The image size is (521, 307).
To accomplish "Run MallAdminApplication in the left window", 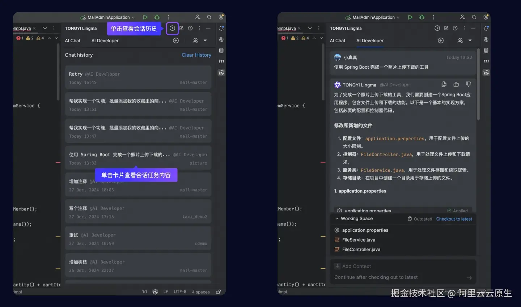I will 145,17.
